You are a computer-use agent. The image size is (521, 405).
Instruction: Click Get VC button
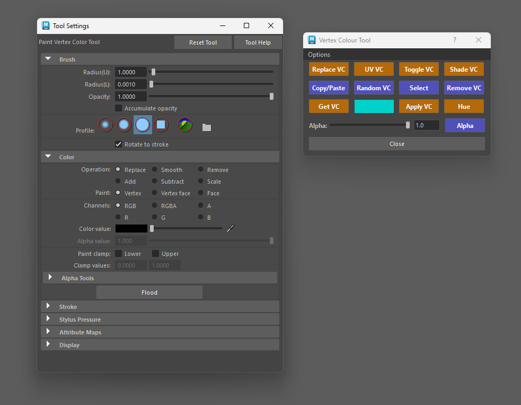[x=329, y=107]
